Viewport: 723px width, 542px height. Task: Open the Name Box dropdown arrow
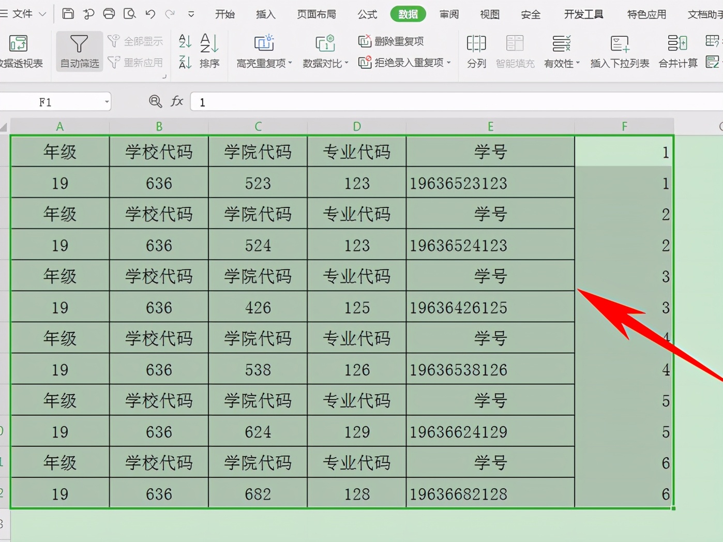(x=107, y=102)
